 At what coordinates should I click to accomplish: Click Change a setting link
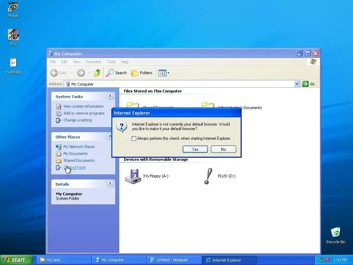click(78, 120)
